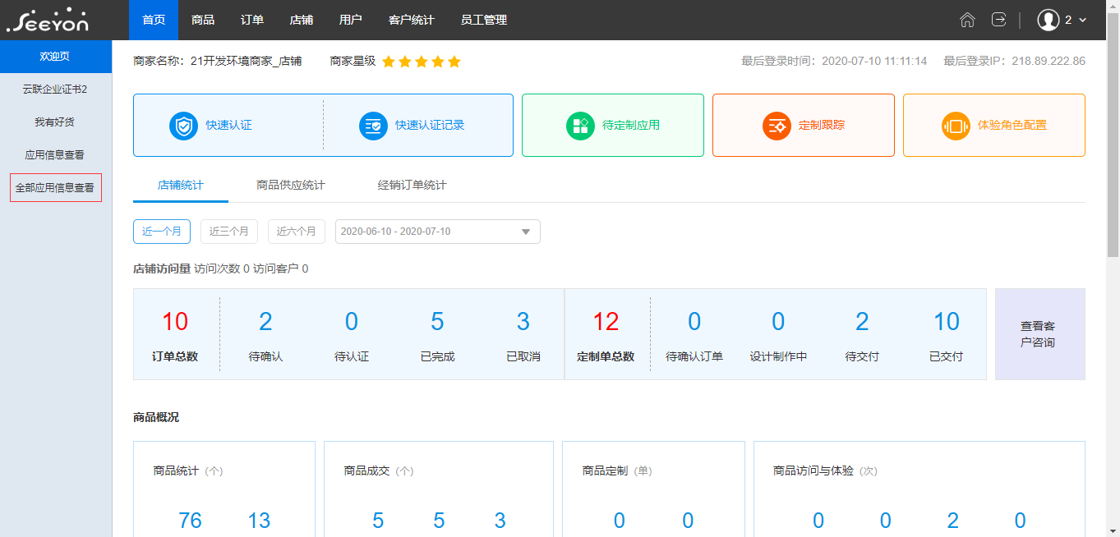
Task: Click the 待认证 count 0
Action: pyautogui.click(x=352, y=322)
